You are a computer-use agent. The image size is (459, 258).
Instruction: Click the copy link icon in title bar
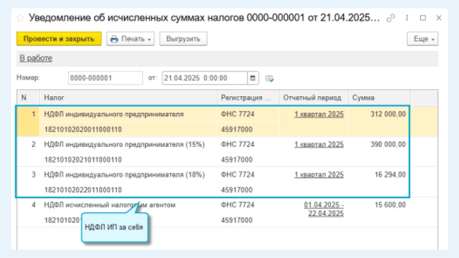pos(392,18)
